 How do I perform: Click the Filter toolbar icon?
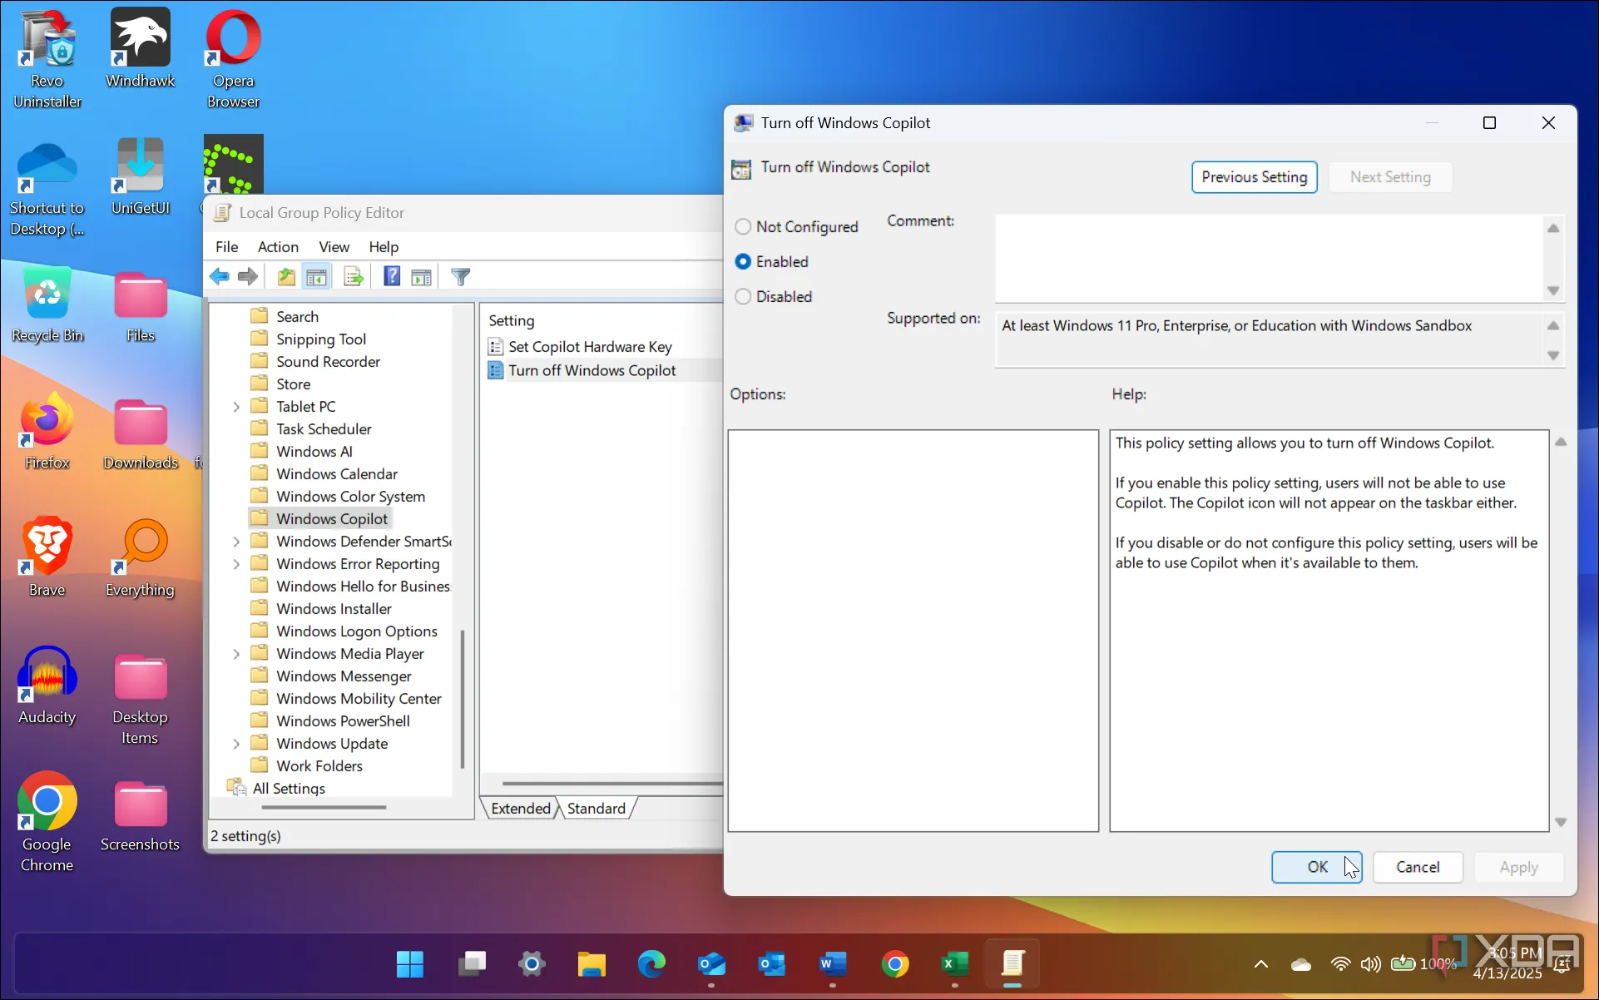click(460, 276)
